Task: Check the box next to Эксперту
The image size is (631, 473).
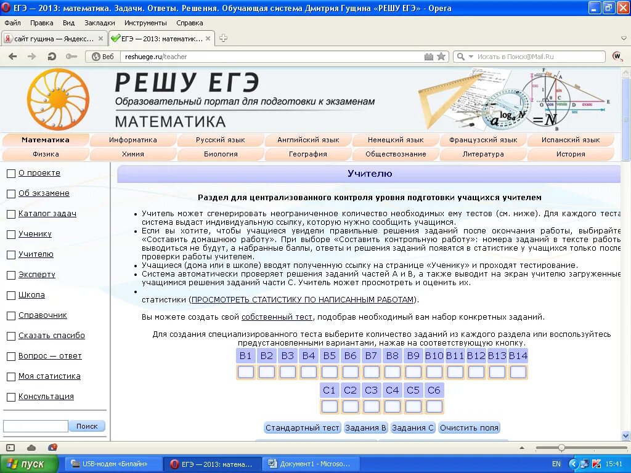Action: (x=11, y=275)
